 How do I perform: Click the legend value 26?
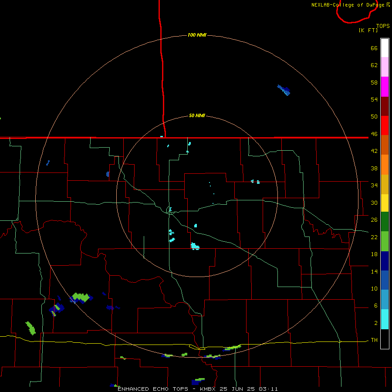(x=374, y=220)
